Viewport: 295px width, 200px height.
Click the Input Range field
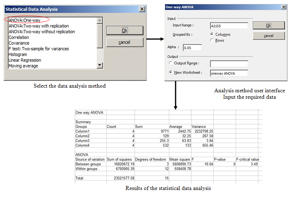coord(229,26)
